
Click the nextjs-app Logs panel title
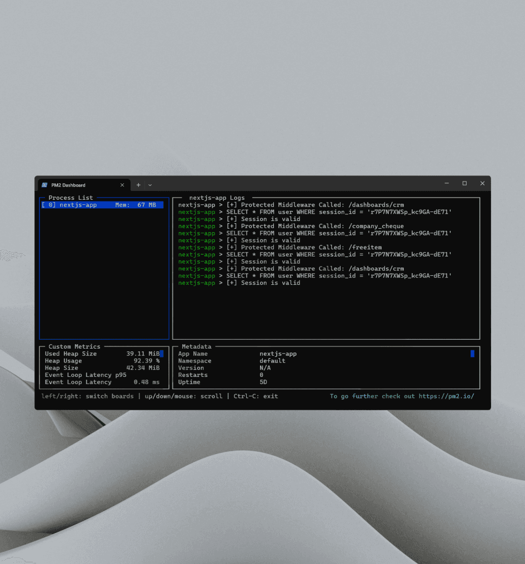tap(217, 198)
